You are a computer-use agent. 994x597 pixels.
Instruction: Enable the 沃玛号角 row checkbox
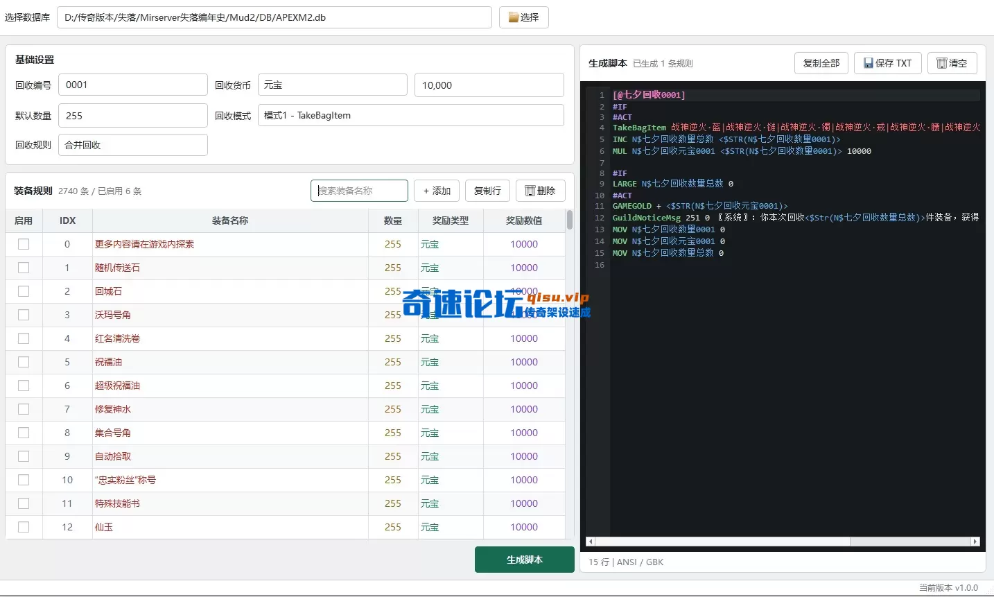[24, 315]
